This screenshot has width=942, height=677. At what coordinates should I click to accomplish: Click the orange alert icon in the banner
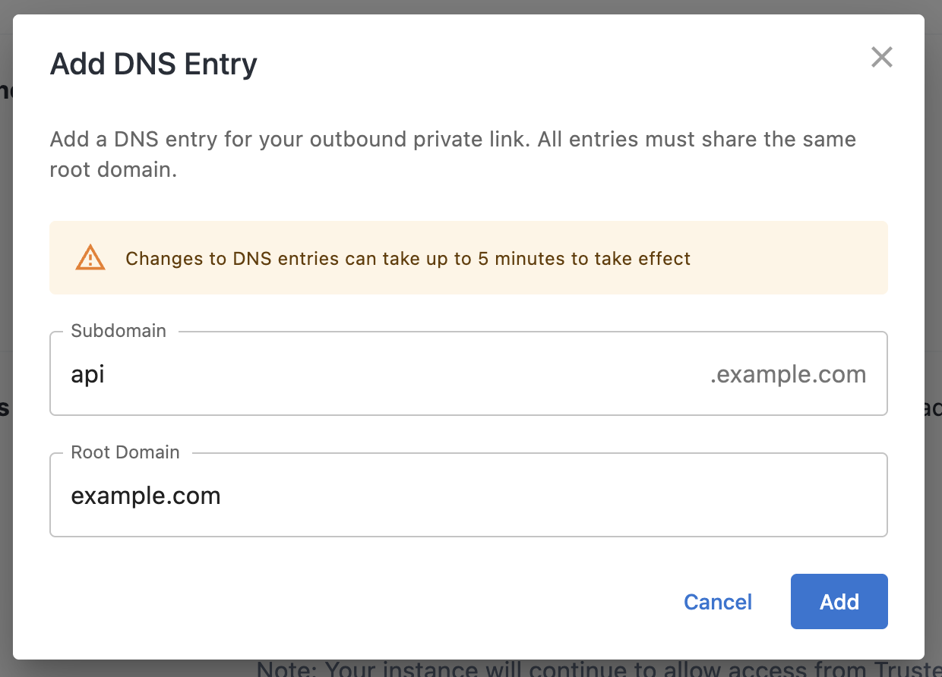coord(90,258)
